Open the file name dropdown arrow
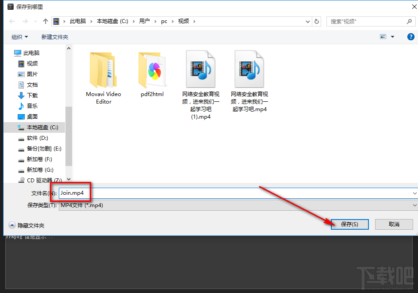The height and width of the screenshot is (293, 418). (415, 193)
